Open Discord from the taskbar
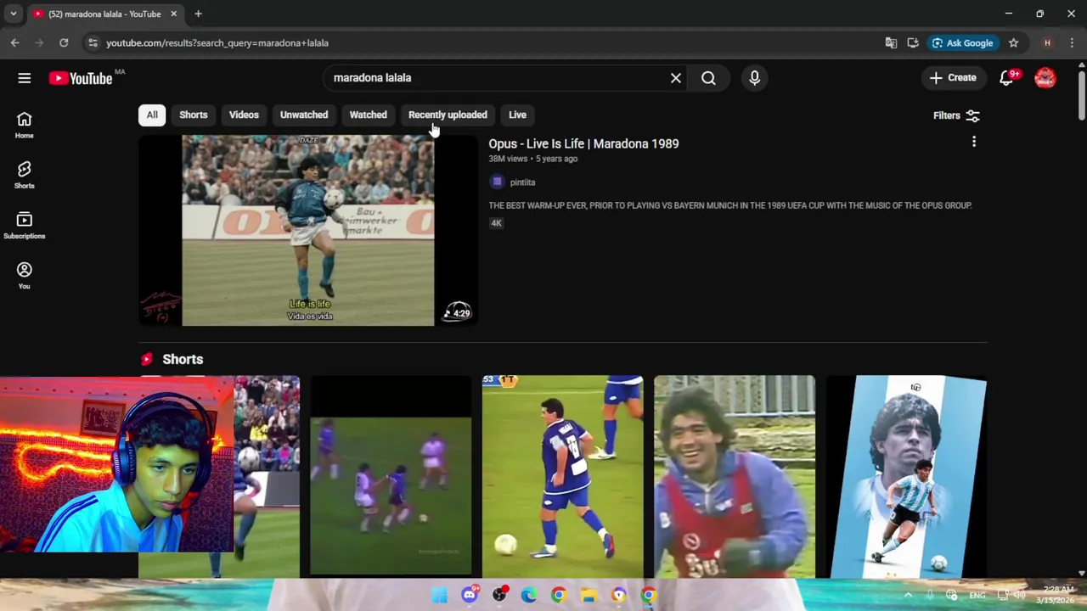Viewport: 1087px width, 611px height. point(470,595)
